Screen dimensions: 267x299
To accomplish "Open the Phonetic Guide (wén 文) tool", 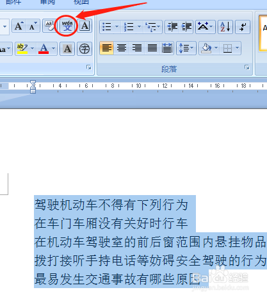I will pos(67,26).
